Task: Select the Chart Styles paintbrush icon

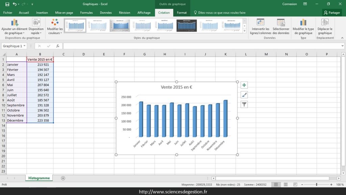Action: (x=244, y=94)
